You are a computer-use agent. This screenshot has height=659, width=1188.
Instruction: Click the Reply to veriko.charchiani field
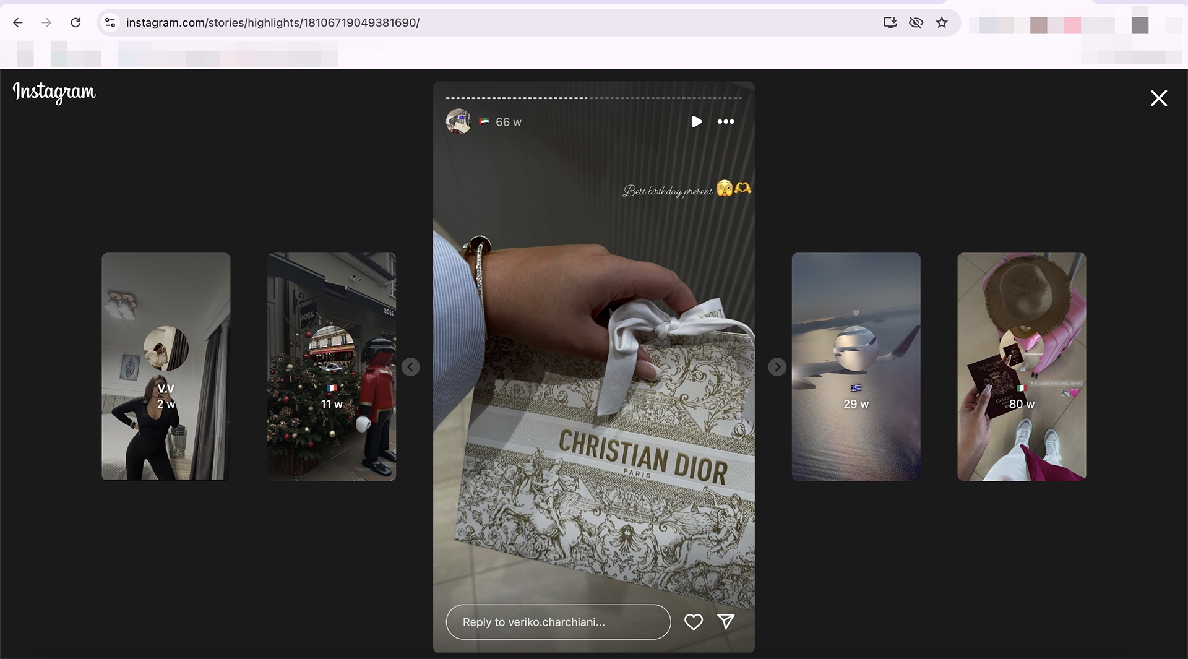pyautogui.click(x=558, y=622)
